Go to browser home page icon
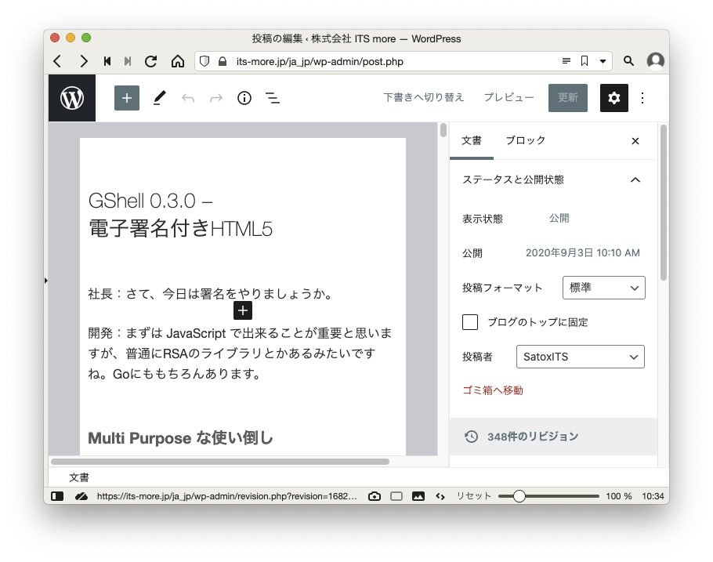This screenshot has height=562, width=713. coord(178,61)
